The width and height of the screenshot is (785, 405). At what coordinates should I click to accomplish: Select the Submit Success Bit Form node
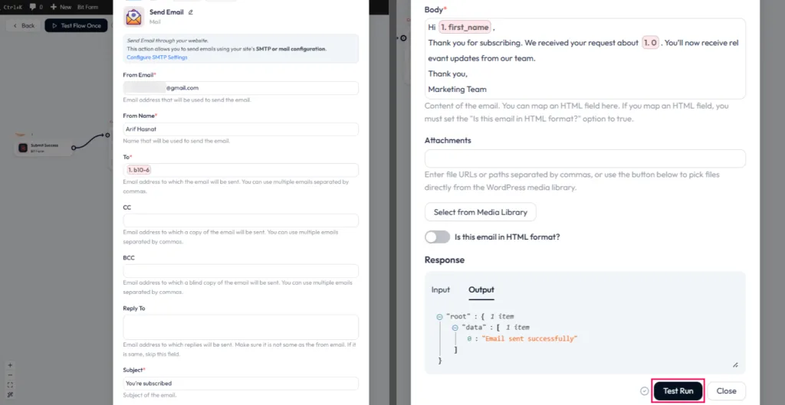[x=43, y=148]
